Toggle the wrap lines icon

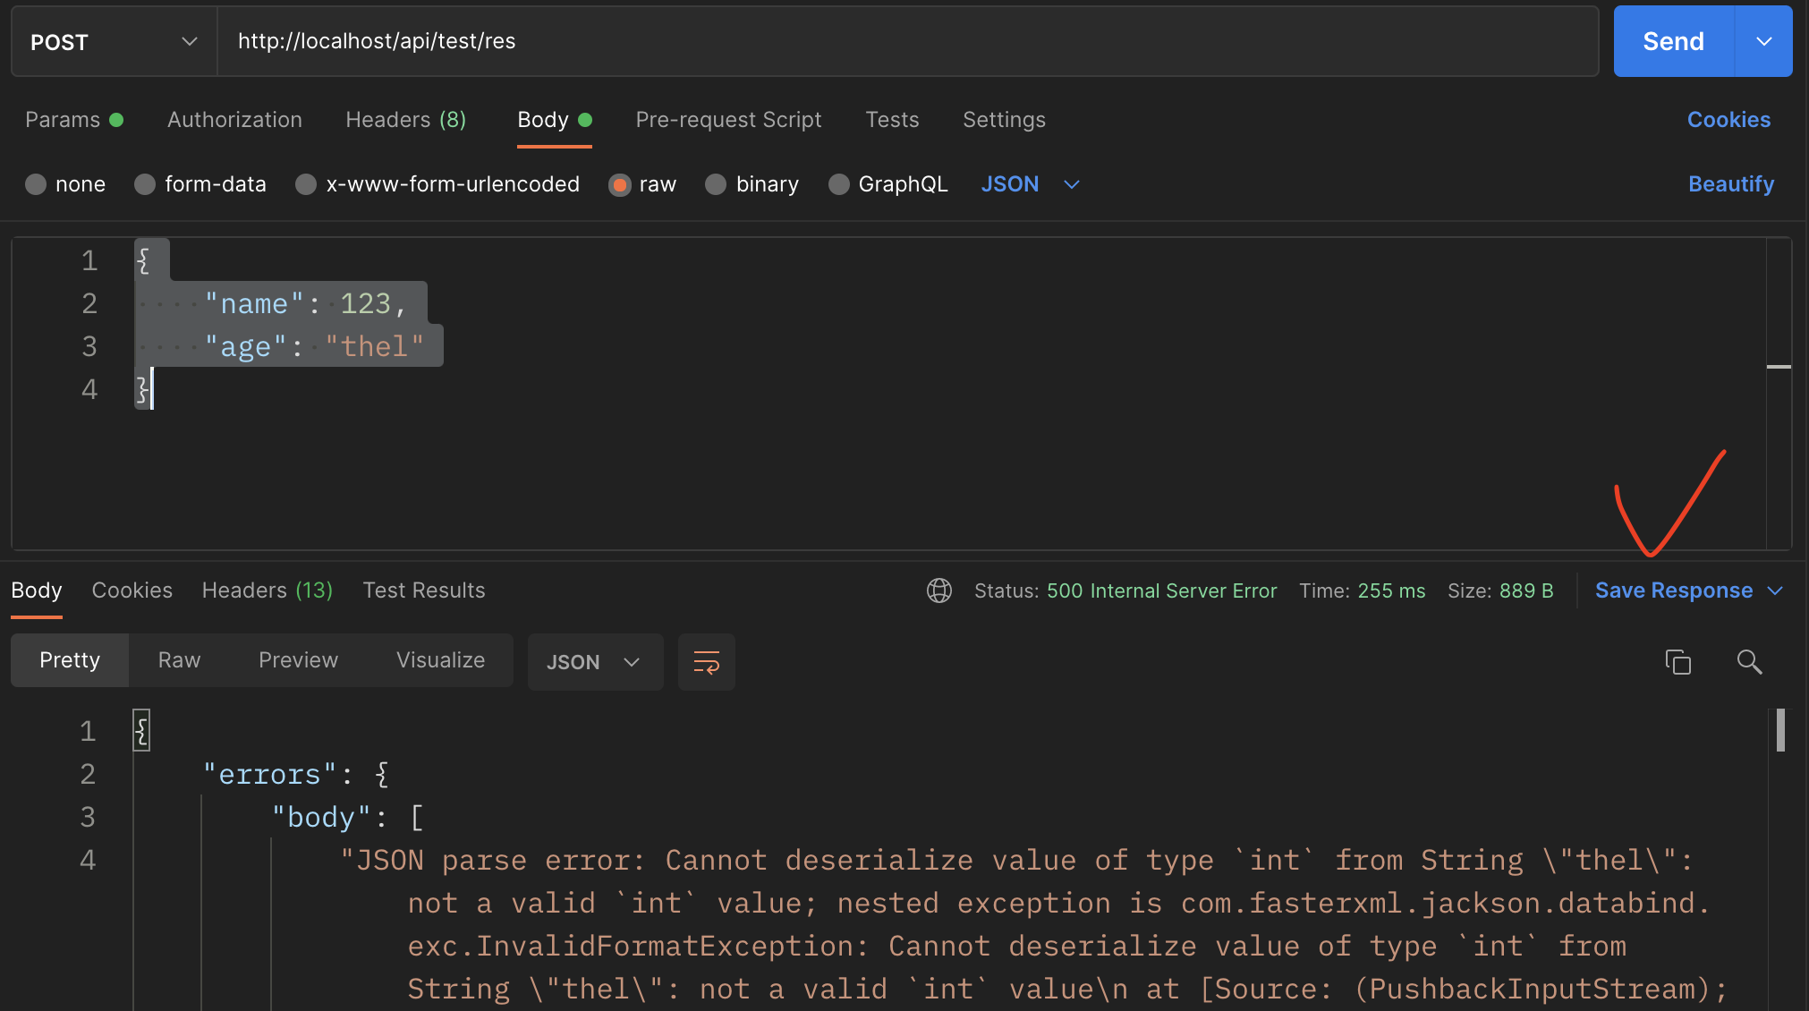tap(706, 662)
